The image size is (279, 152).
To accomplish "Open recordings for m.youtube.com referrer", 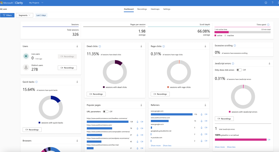I will click(206, 141).
